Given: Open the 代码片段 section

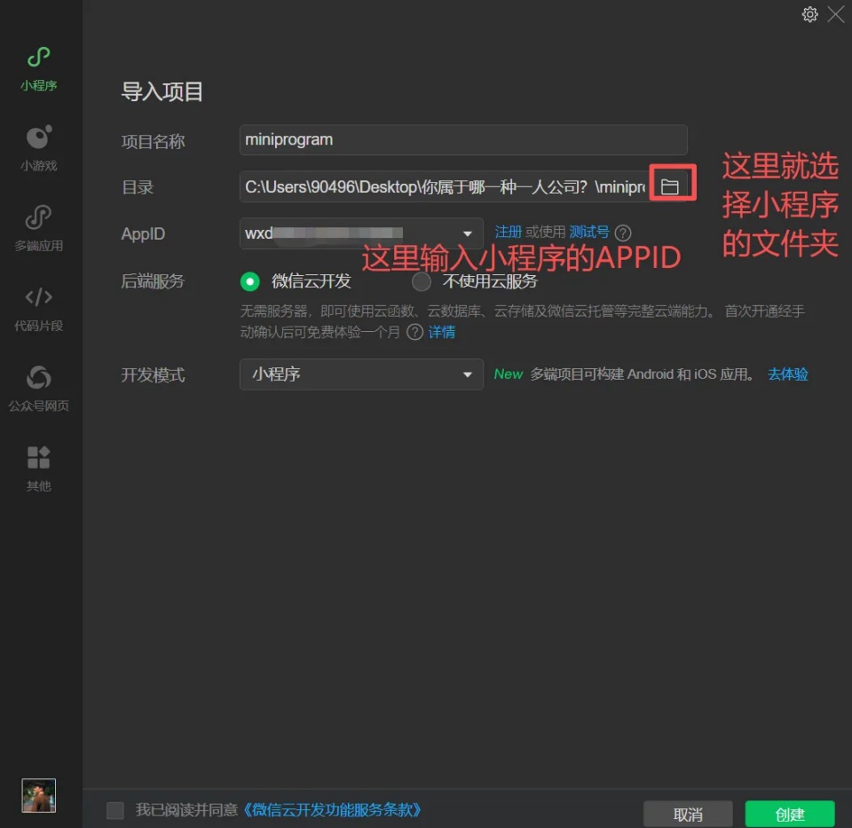Looking at the screenshot, I should pos(38,309).
